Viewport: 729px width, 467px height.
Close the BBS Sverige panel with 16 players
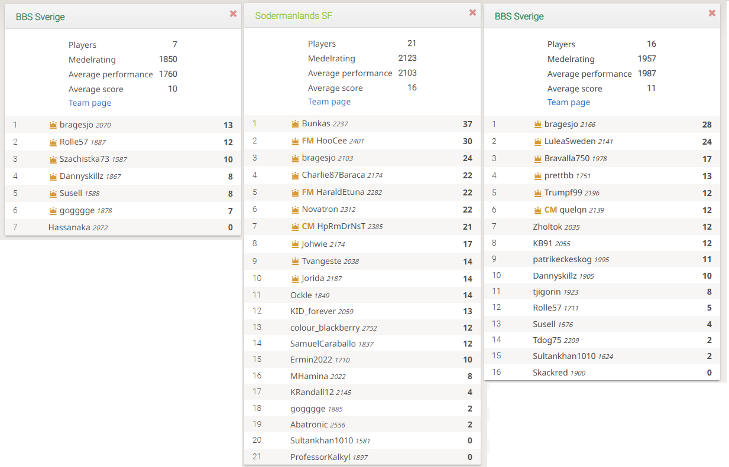(x=712, y=13)
